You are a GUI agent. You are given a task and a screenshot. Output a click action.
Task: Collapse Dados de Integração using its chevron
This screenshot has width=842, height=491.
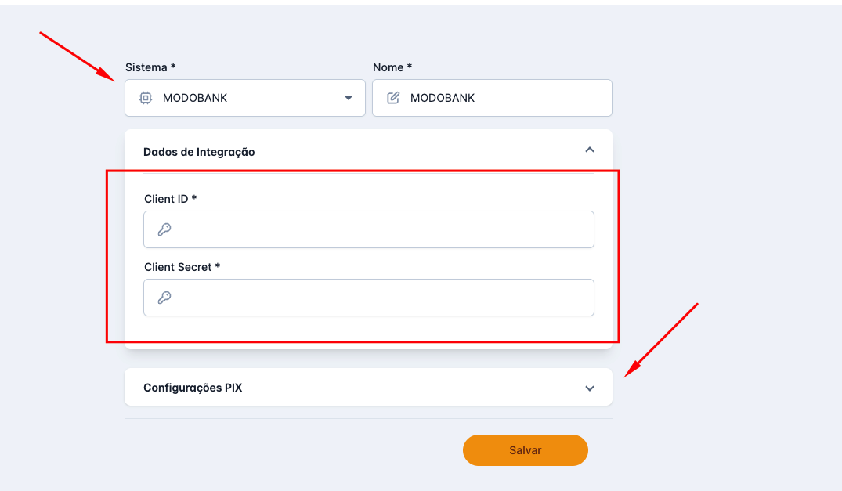590,150
